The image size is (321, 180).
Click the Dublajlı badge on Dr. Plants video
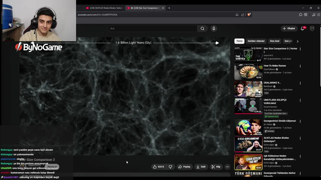click(270, 131)
